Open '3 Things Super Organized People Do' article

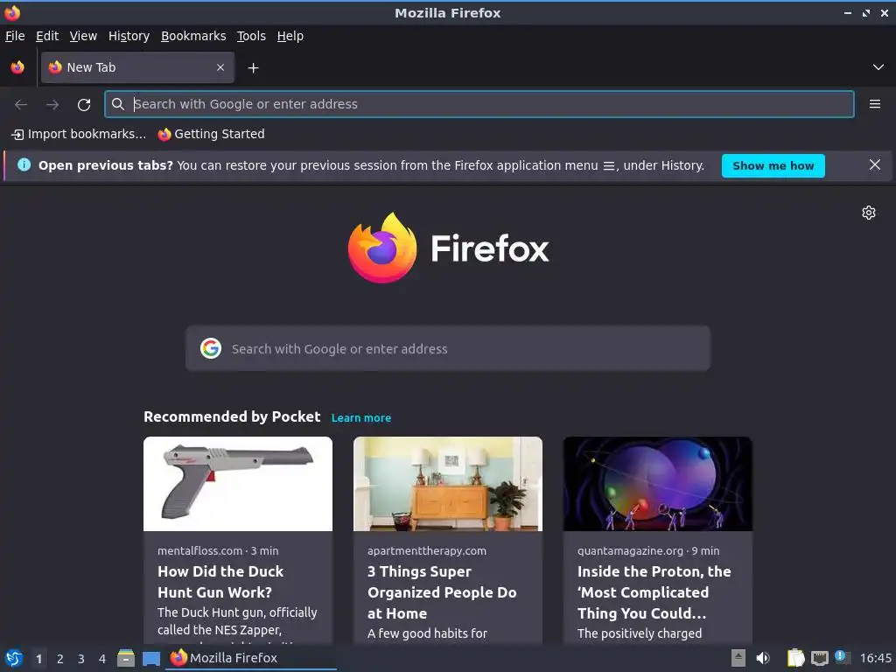point(442,592)
